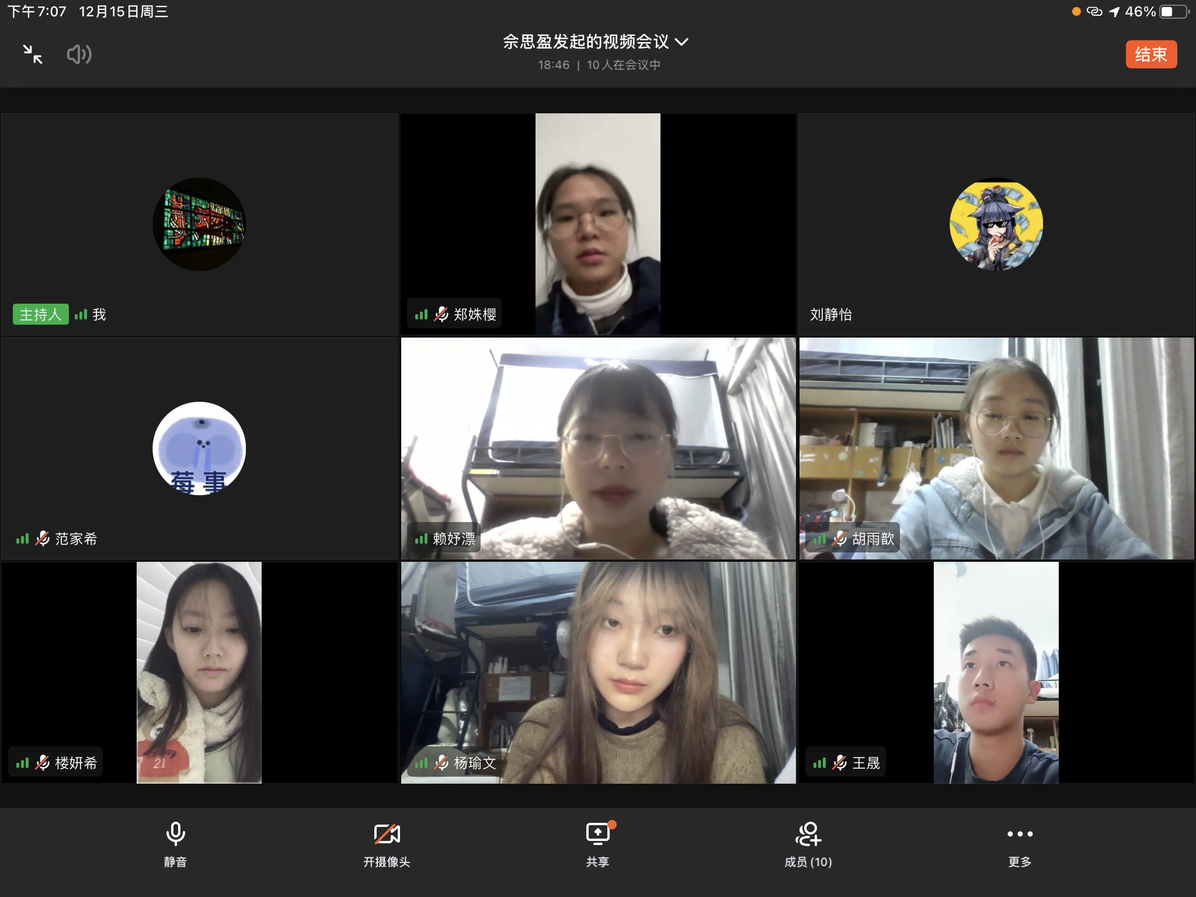
Task: Open the 共享 screen share option
Action: tap(597, 843)
